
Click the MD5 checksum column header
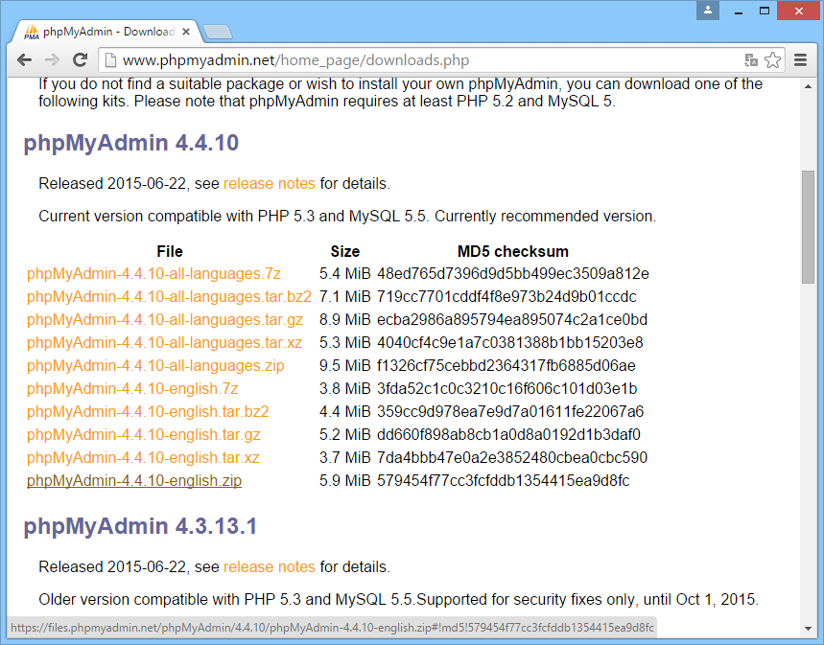click(513, 252)
